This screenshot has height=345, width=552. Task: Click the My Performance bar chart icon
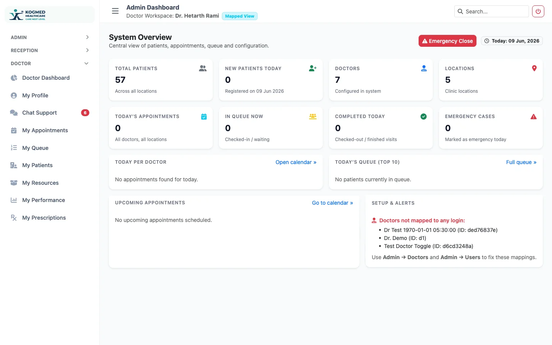pos(14,200)
